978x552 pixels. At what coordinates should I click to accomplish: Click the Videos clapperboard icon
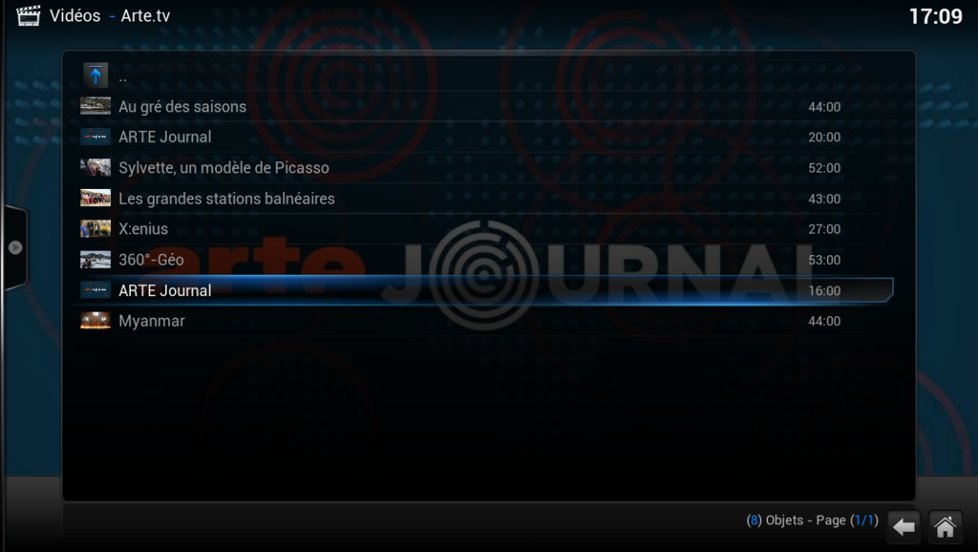(x=28, y=15)
